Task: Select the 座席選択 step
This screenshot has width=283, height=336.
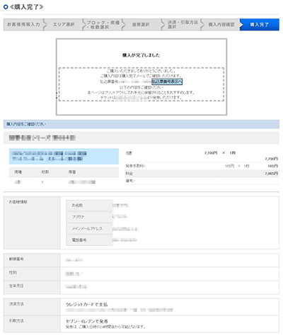Action: point(141,25)
